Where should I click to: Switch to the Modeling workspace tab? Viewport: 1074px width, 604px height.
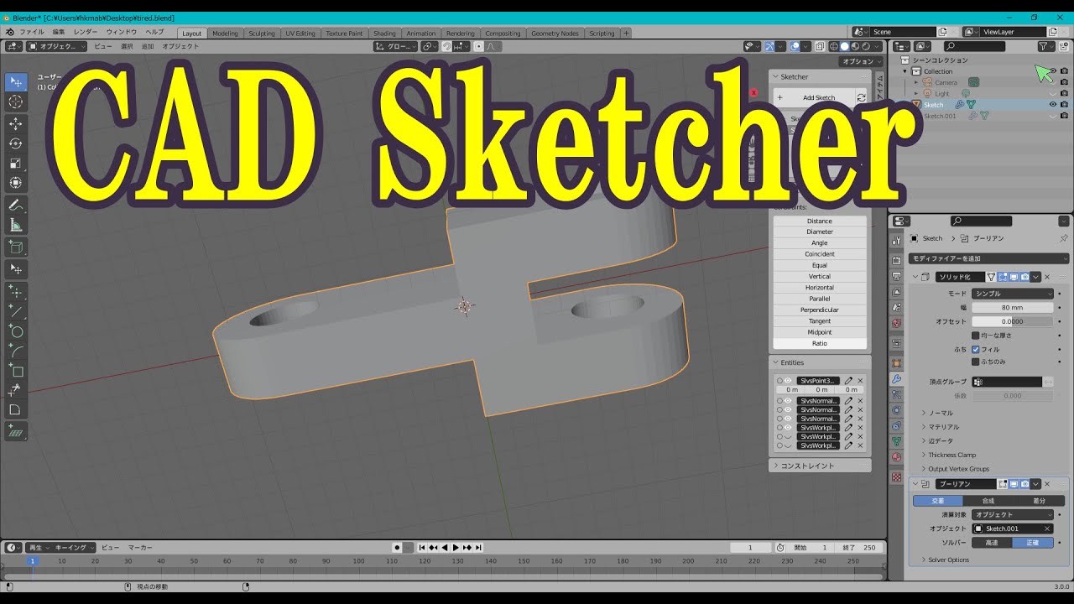[225, 34]
